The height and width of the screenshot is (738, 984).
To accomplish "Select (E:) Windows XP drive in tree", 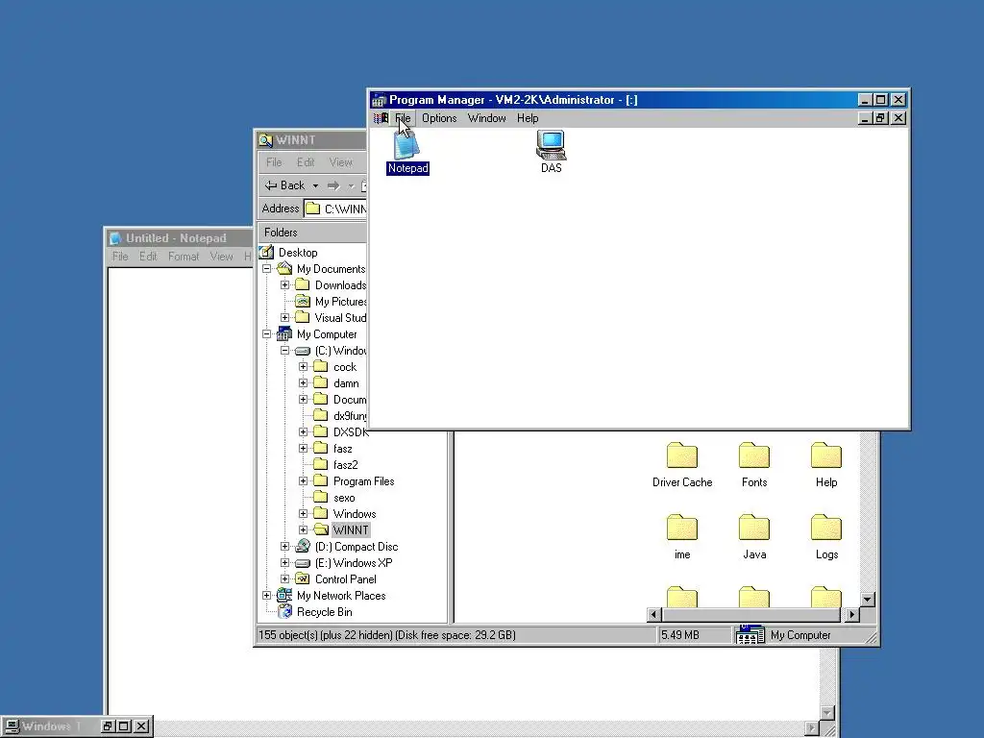I will point(354,562).
